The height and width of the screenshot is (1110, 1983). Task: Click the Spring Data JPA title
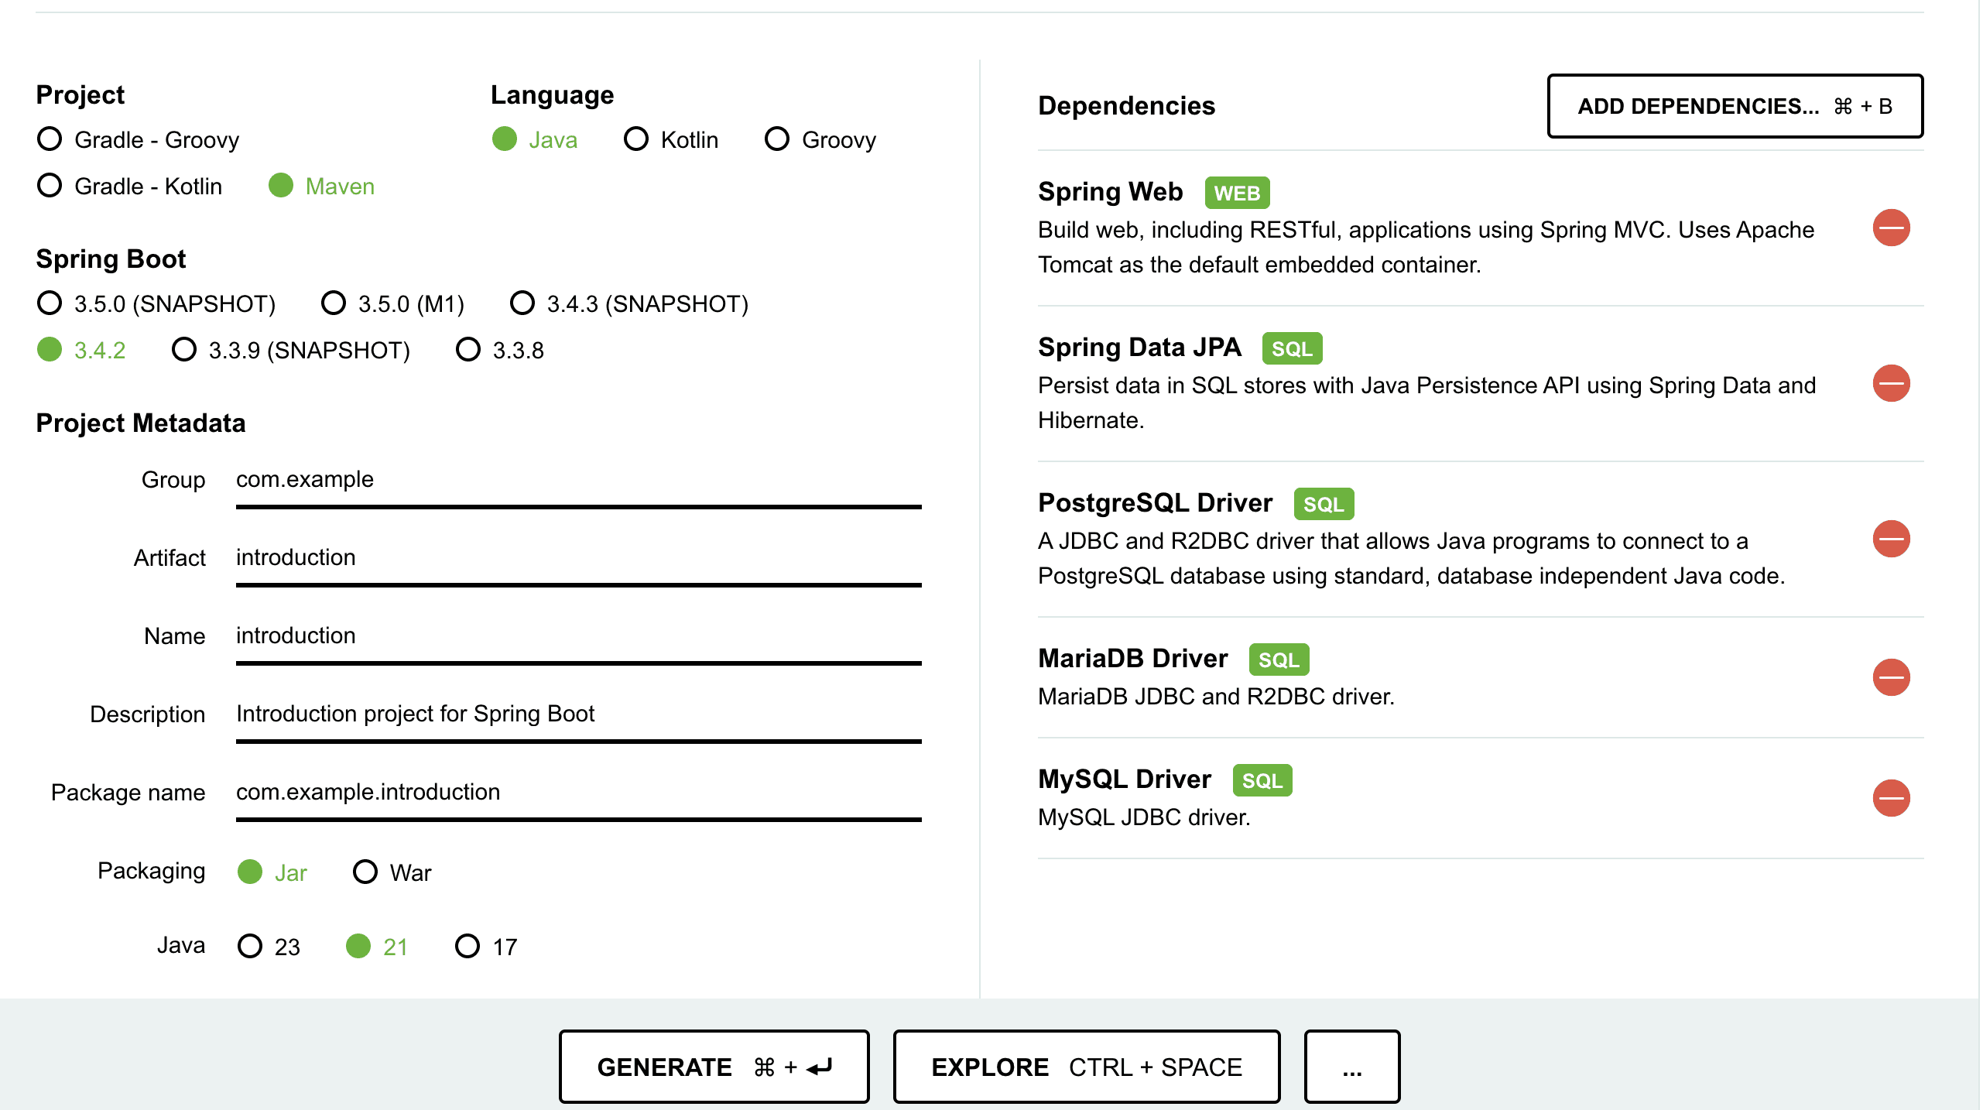(1139, 347)
